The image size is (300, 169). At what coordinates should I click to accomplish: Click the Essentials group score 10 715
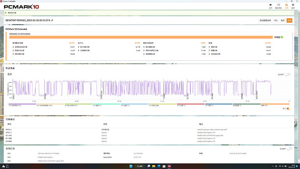72,43
